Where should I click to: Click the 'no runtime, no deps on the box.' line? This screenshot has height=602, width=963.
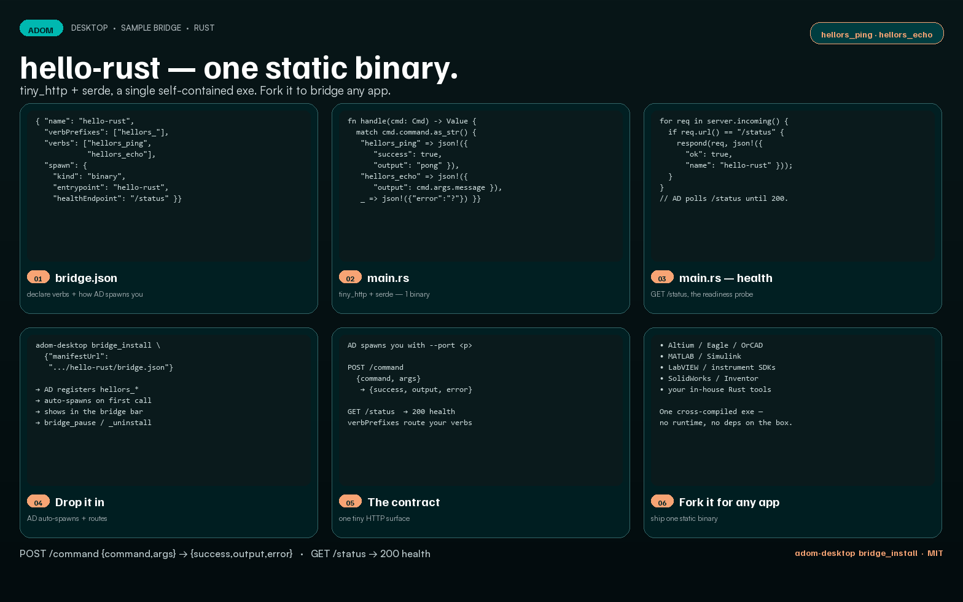[x=727, y=423]
